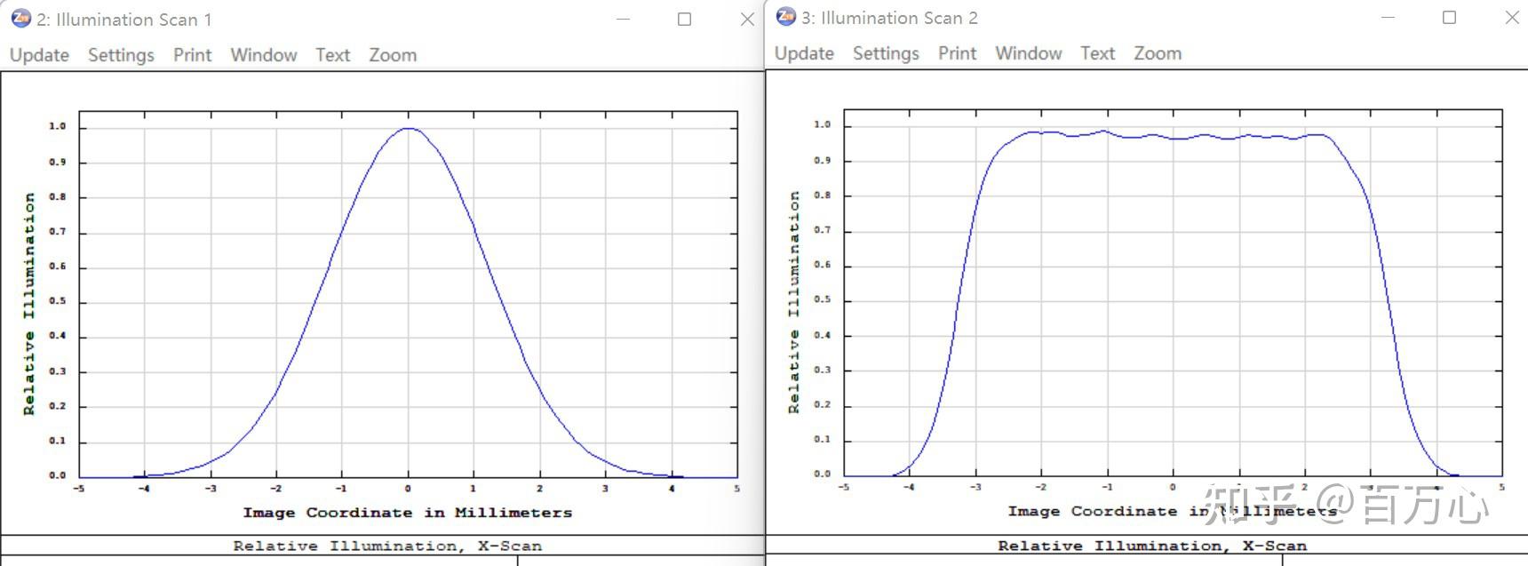Open Zoom menu in Illumination Scan 2
This screenshot has width=1528, height=566.
[x=1158, y=53]
